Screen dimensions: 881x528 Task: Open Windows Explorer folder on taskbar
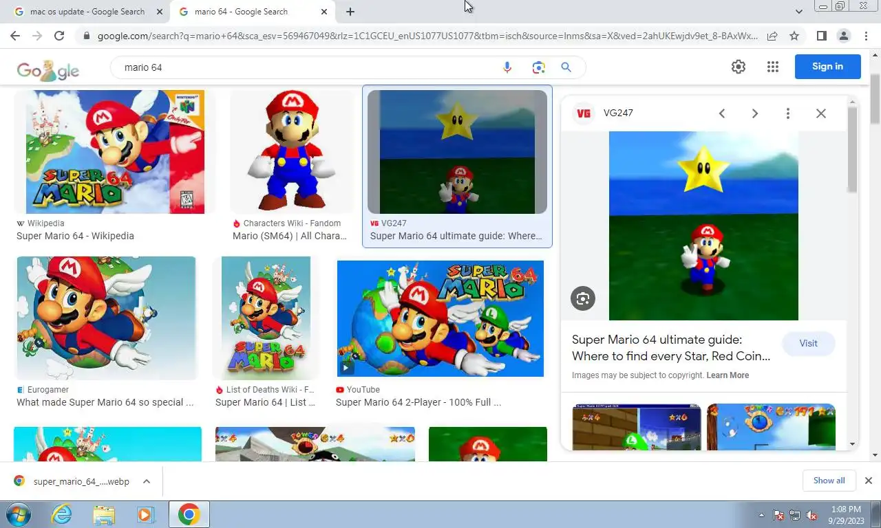point(104,514)
